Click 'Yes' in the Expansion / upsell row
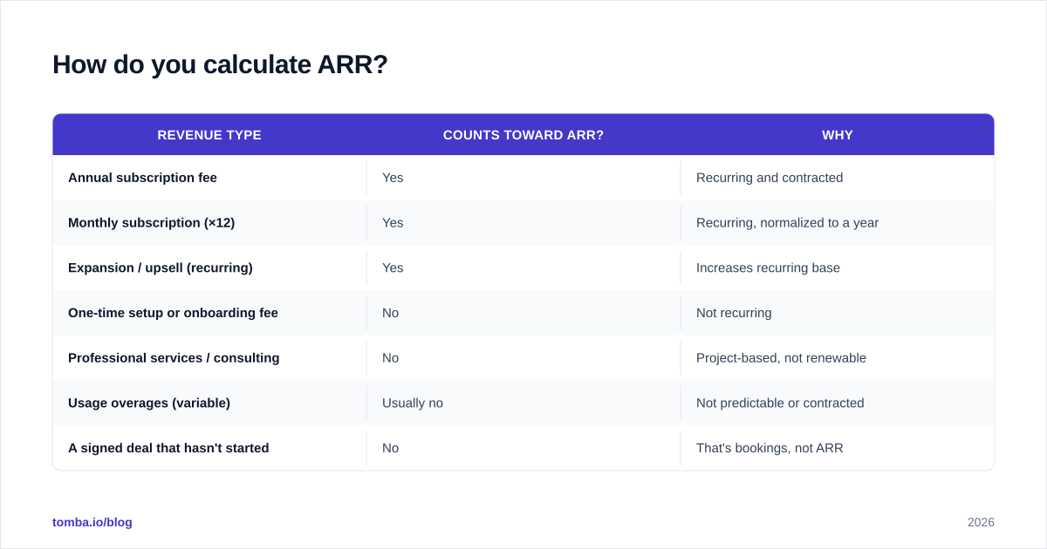 pyautogui.click(x=393, y=268)
